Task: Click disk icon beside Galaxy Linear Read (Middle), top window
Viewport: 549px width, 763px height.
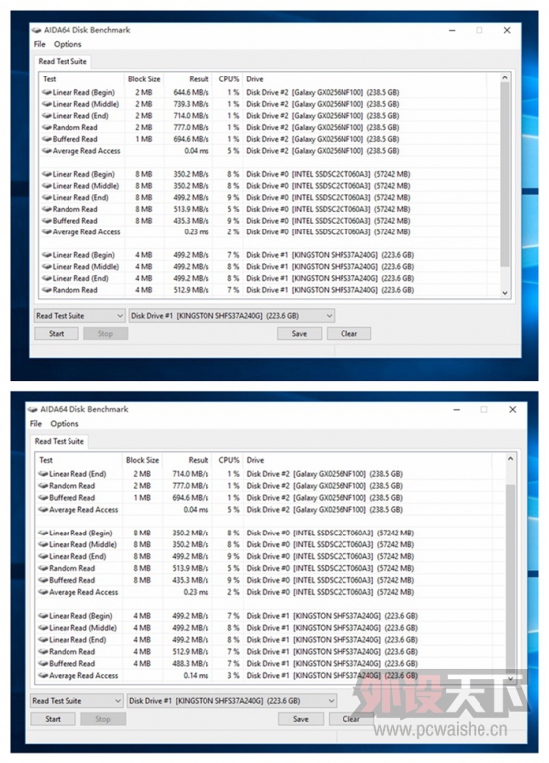Action: [47, 104]
